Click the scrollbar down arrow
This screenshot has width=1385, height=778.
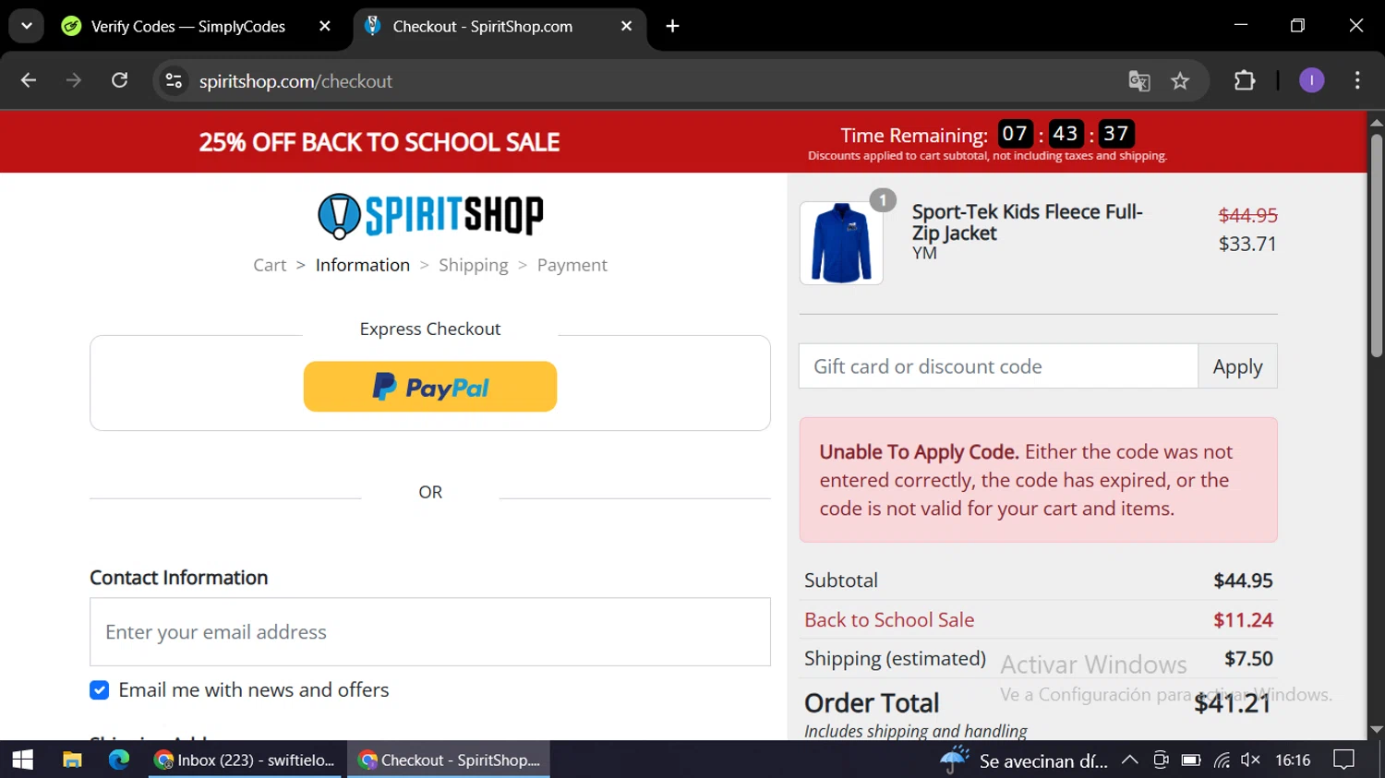pyautogui.click(x=1376, y=730)
